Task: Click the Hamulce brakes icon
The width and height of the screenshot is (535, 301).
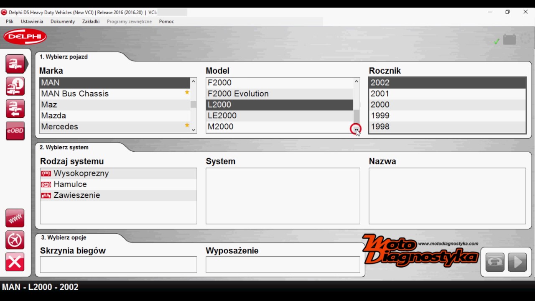Action: tap(46, 184)
